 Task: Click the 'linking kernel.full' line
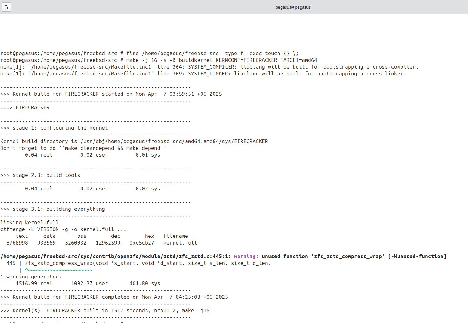[x=30, y=223]
